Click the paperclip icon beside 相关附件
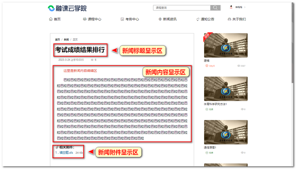Screen dimensions: 296x169 pyautogui.click(x=57, y=147)
